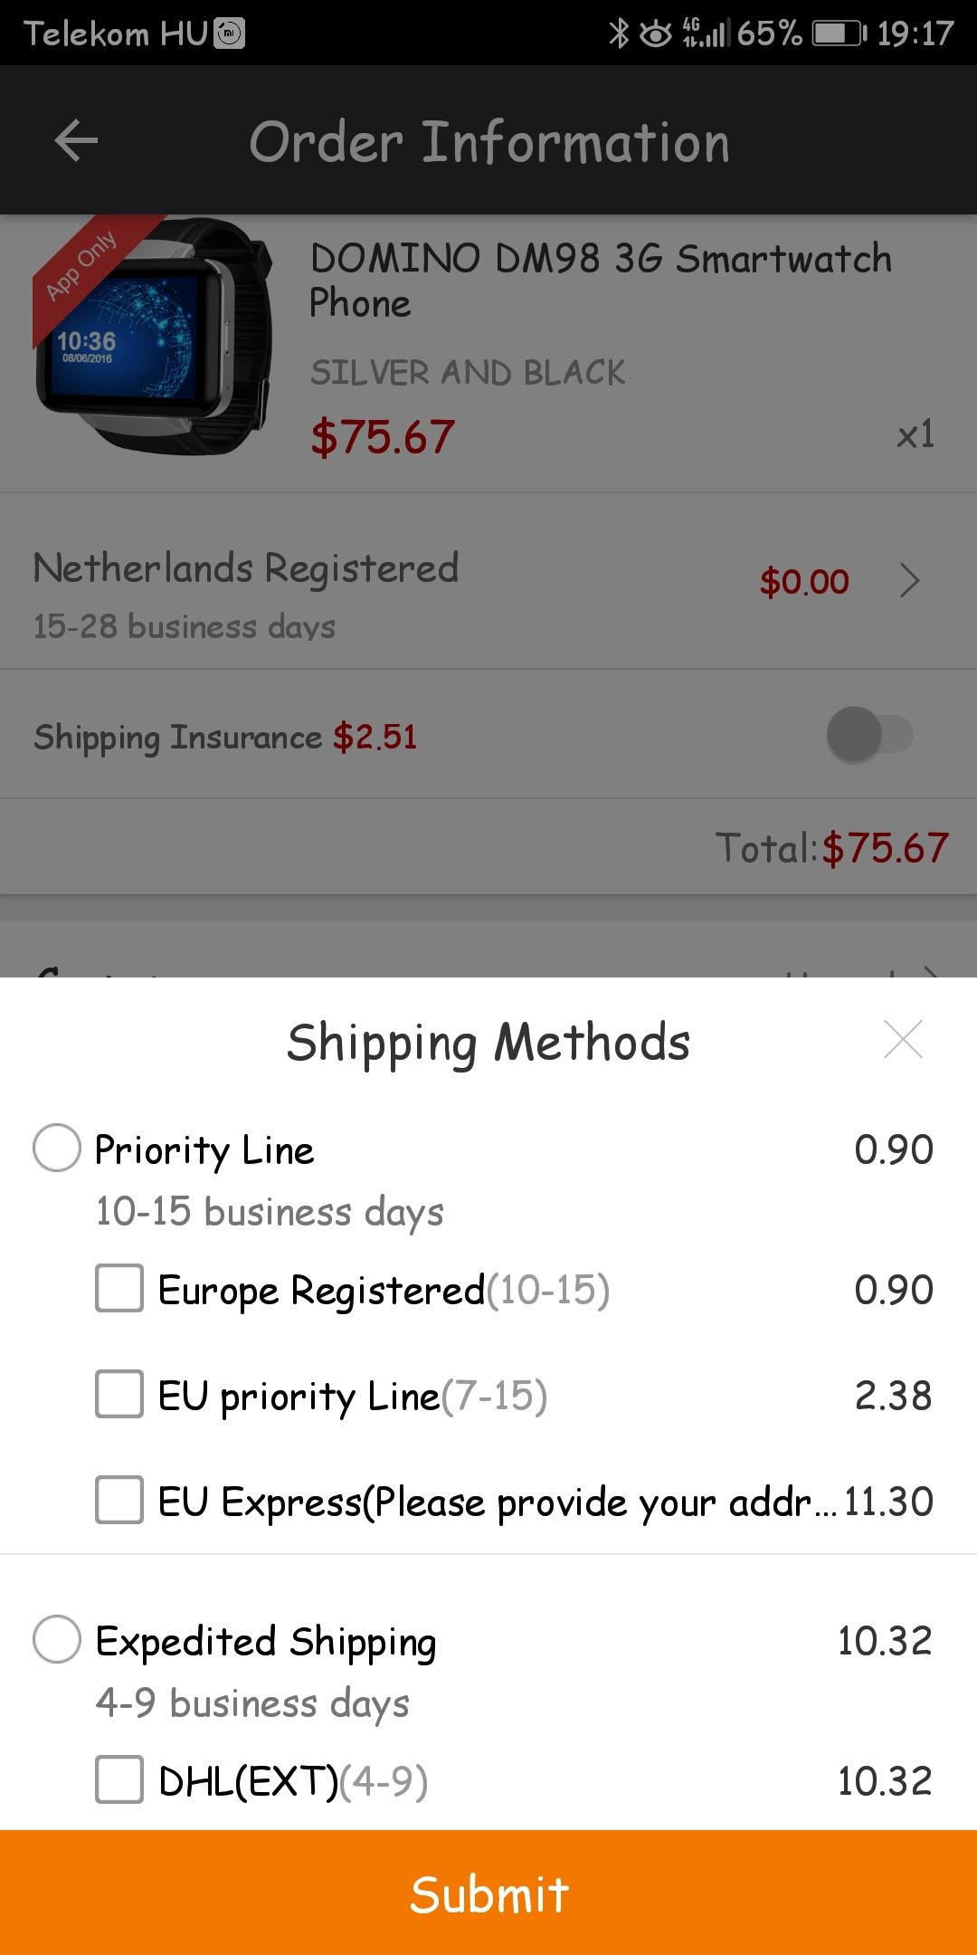The width and height of the screenshot is (977, 1955).
Task: Check the EU priority Line option
Action: click(119, 1394)
